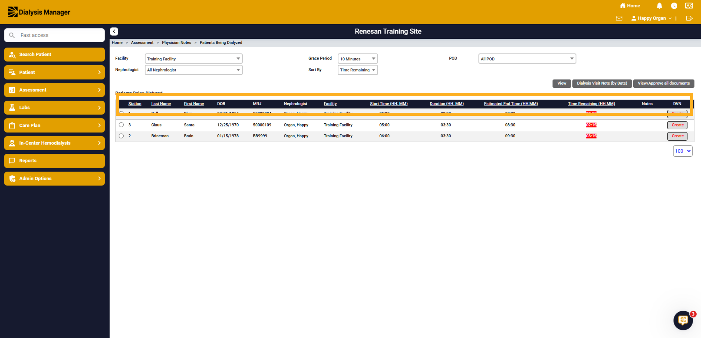Open the chat widget with 3 notifications
Viewport: 701px width, 338px height.
[x=683, y=320]
